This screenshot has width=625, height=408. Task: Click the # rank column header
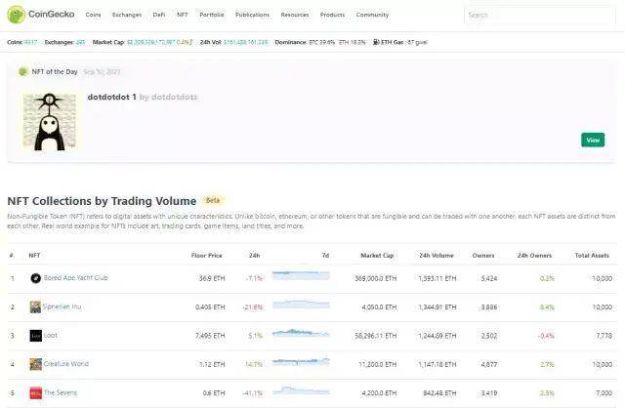coord(12,256)
